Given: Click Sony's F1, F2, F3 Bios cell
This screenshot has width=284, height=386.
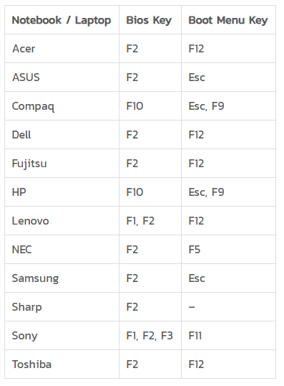Looking at the screenshot, I should pyautogui.click(x=150, y=336).
